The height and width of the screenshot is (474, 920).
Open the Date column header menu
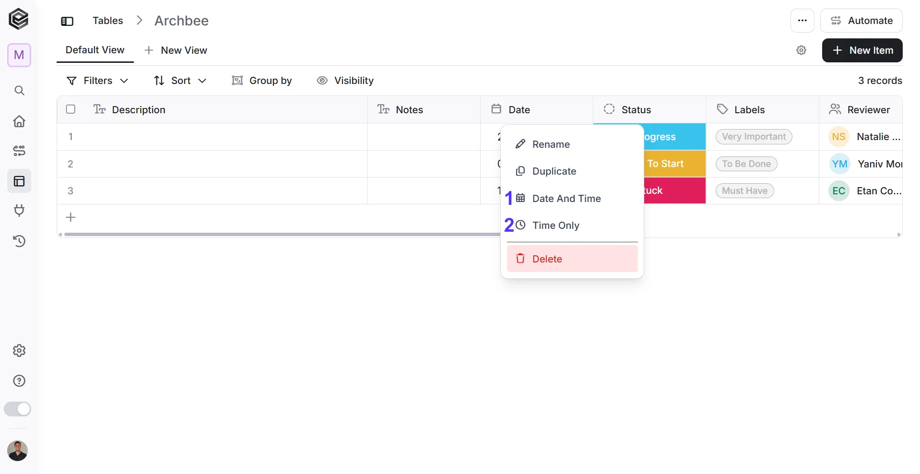click(x=536, y=109)
